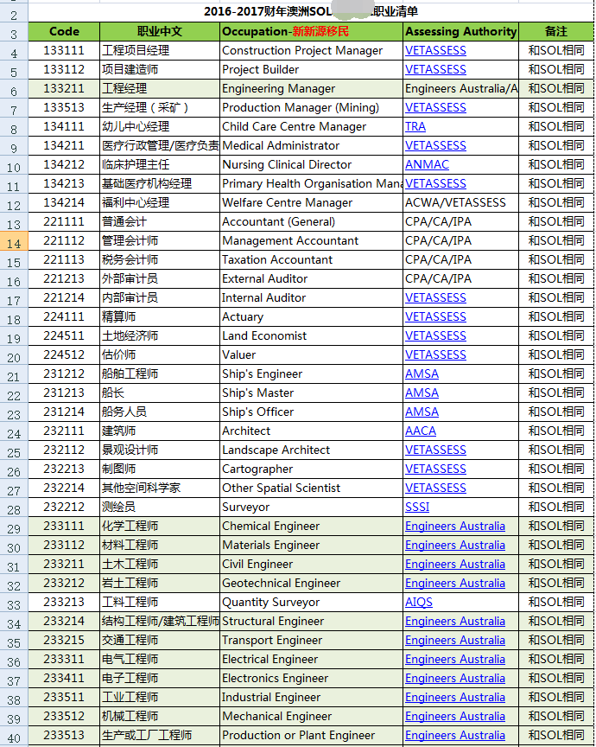This screenshot has height=747, width=596.
Task: Select row header 29
Action: [14, 527]
